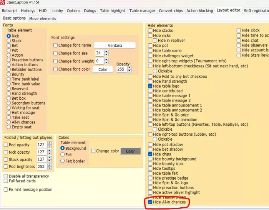Open the Betscript tab

click(10, 11)
